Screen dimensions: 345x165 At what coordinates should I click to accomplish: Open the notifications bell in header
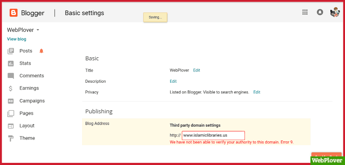tap(320, 12)
